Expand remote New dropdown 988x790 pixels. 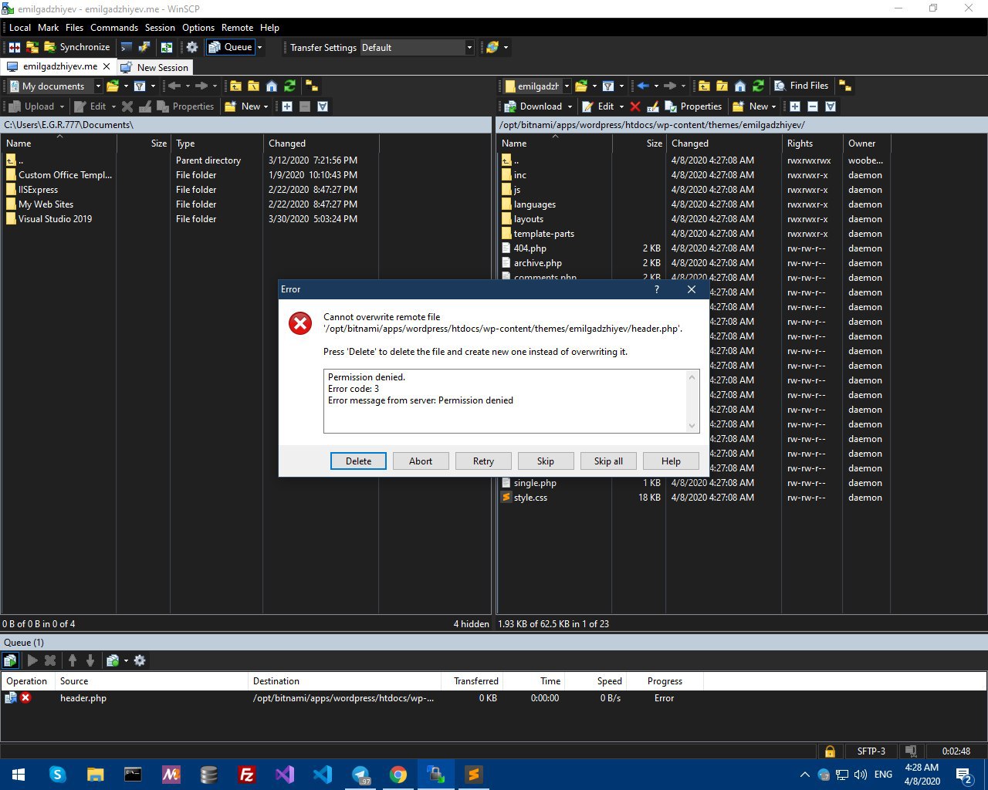pos(774,106)
